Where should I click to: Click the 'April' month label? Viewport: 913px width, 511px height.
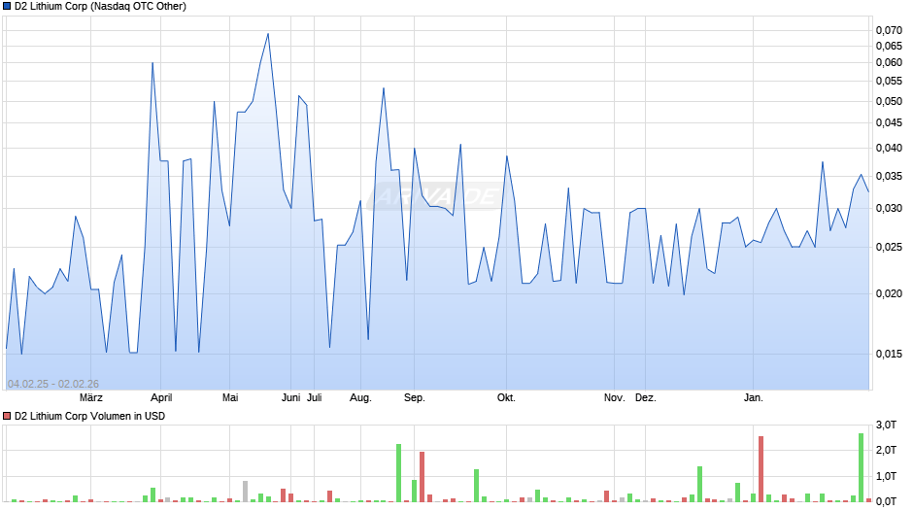[161, 398]
